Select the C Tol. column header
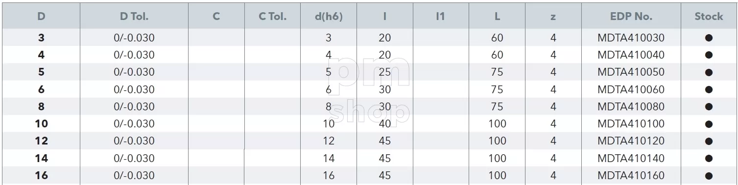738x185 pixels. click(x=273, y=17)
